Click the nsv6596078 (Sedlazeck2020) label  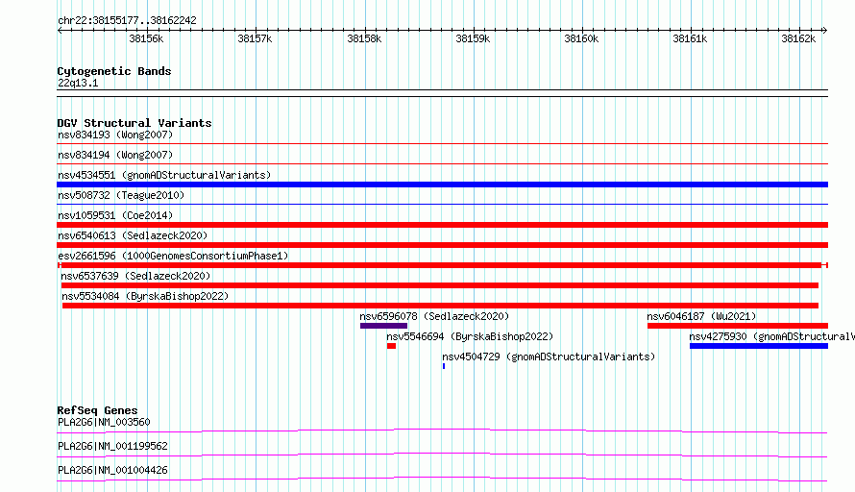click(434, 316)
